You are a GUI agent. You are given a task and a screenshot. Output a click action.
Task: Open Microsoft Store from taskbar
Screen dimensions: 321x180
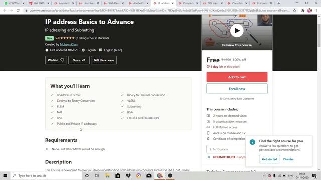click(118, 175)
